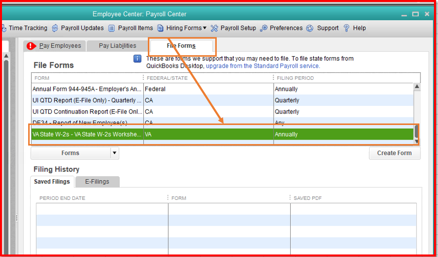
Task: Click the red alert icon on Pay Employees
Action: pyautogui.click(x=32, y=46)
